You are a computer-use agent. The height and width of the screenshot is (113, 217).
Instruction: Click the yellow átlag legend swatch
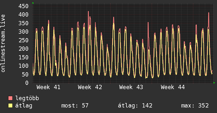click(10, 106)
